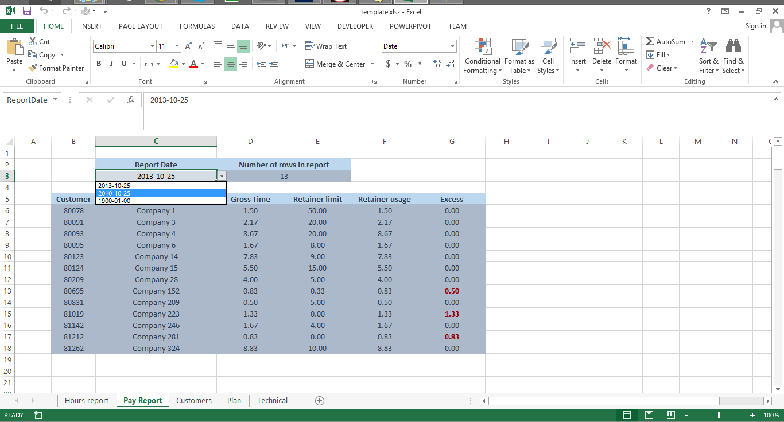Delete cells button
The image size is (784, 422).
point(601,56)
